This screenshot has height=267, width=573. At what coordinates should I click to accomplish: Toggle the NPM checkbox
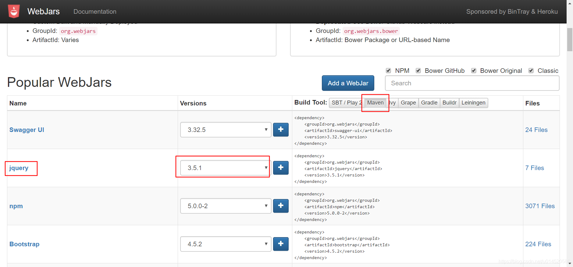click(388, 71)
